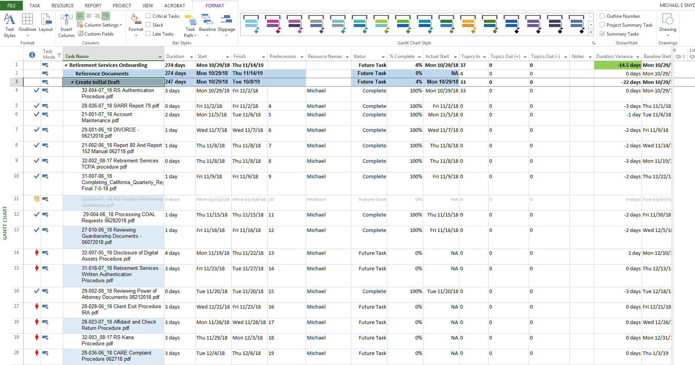This screenshot has height=365, width=695.
Task: Click the note icon on row 11
Action: [37, 199]
